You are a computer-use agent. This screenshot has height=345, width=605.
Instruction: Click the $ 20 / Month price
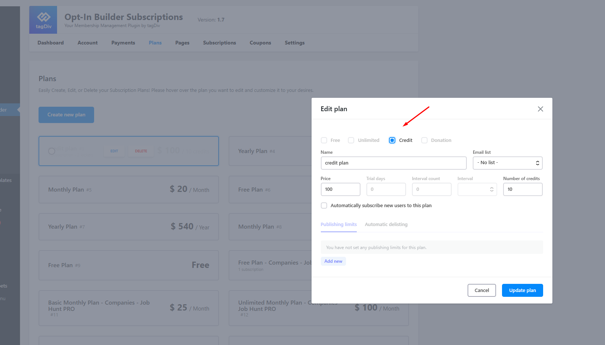click(189, 189)
